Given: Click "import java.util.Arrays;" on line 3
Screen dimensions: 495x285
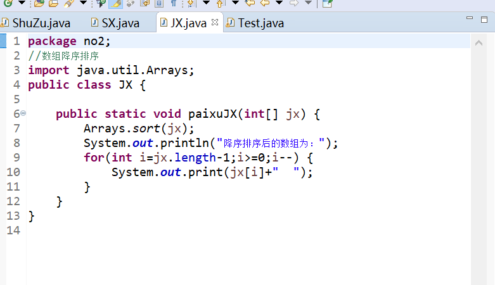Looking at the screenshot, I should [111, 70].
